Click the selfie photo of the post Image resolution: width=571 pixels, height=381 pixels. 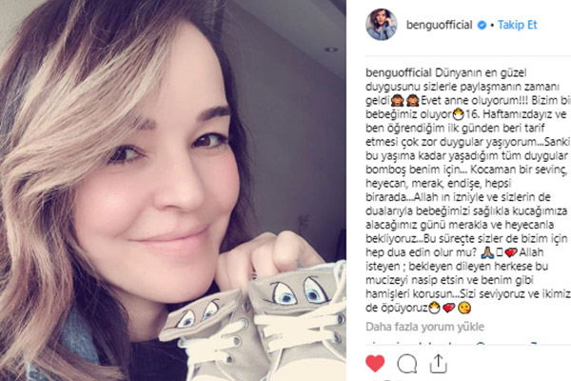pyautogui.click(x=173, y=190)
